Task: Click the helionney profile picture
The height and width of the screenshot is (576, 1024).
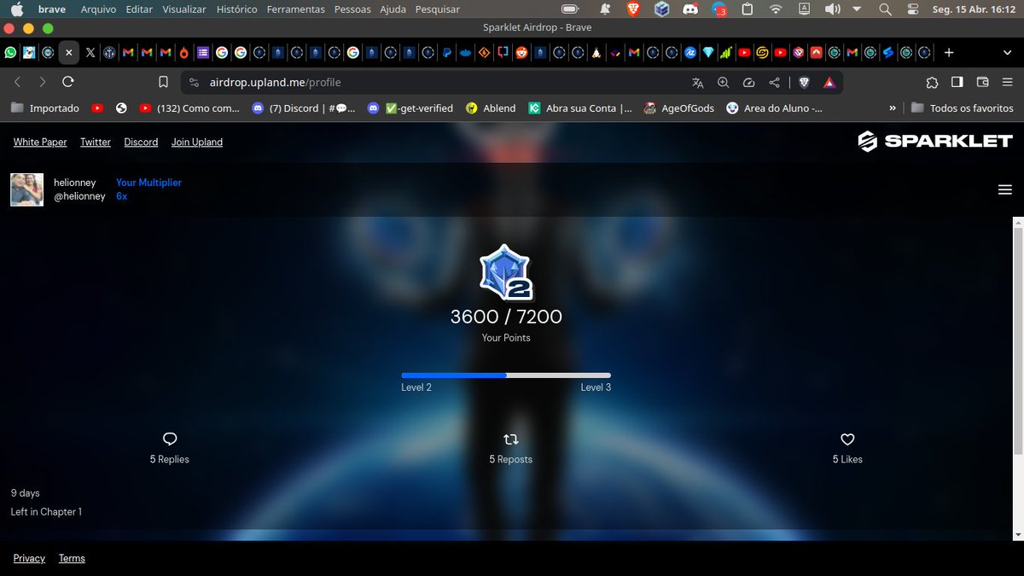Action: pyautogui.click(x=26, y=189)
